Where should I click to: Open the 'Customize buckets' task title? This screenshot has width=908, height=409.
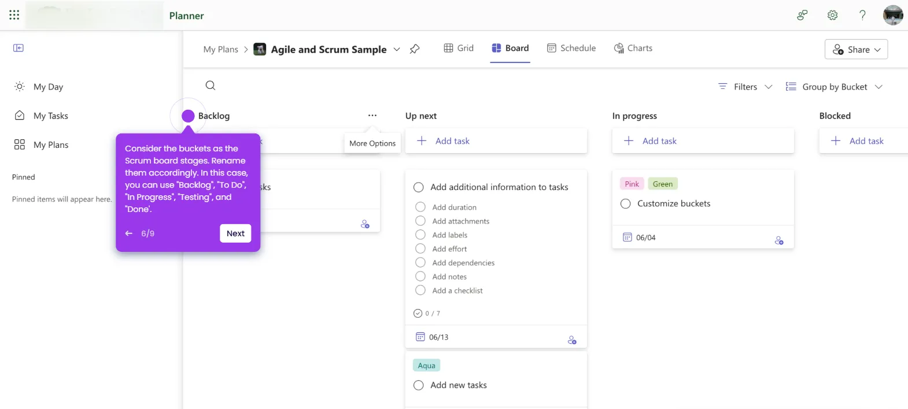pos(674,203)
